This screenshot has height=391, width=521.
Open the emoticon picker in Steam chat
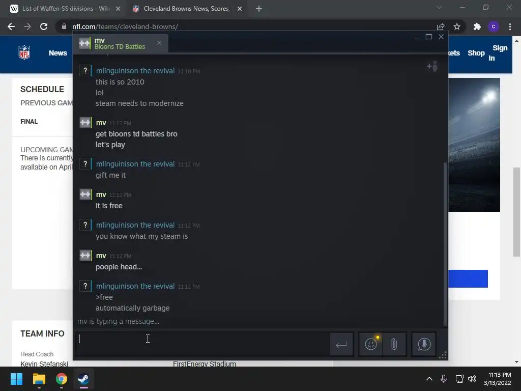coord(370,344)
